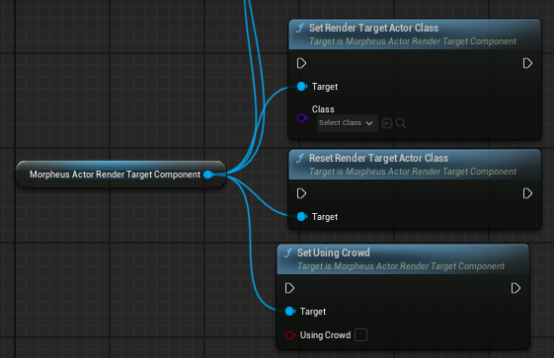Click output exec pin of Set Render Target Actor Class
Viewport: 554px width, 358px height.
click(x=527, y=63)
